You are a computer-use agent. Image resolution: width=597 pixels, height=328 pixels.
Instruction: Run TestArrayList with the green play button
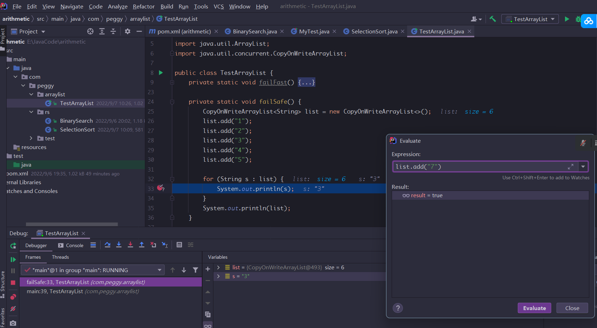pyautogui.click(x=567, y=19)
